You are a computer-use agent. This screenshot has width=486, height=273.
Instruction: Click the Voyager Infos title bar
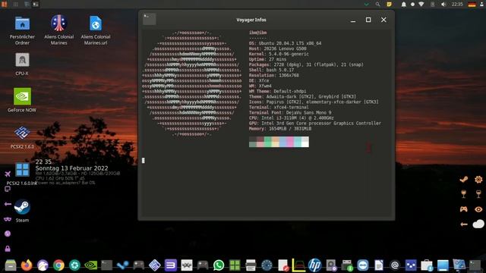point(251,20)
